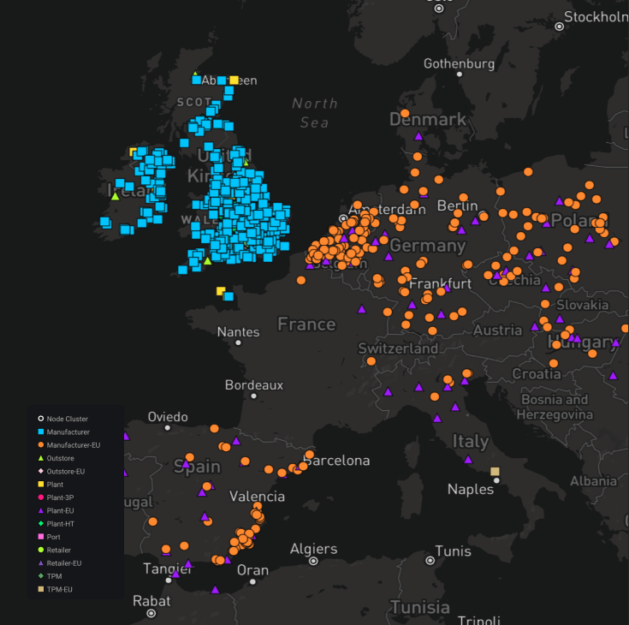The height and width of the screenshot is (625, 629).
Task: Select isolated blue Manufacturer square in western Scotland
Action: coord(184,143)
